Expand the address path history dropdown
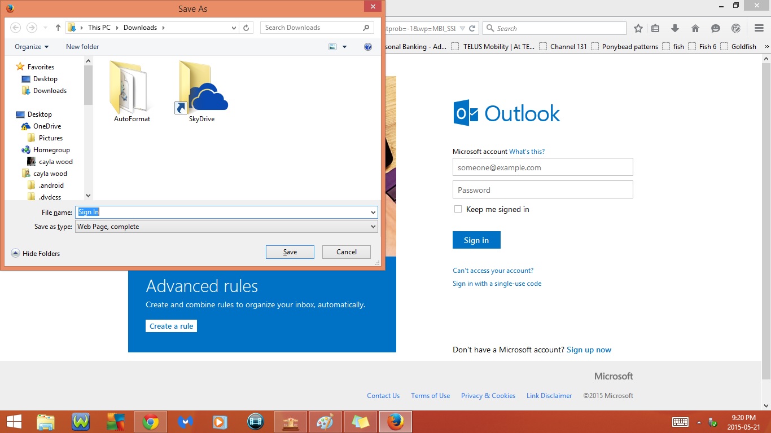The width and height of the screenshot is (771, 433). click(x=234, y=28)
